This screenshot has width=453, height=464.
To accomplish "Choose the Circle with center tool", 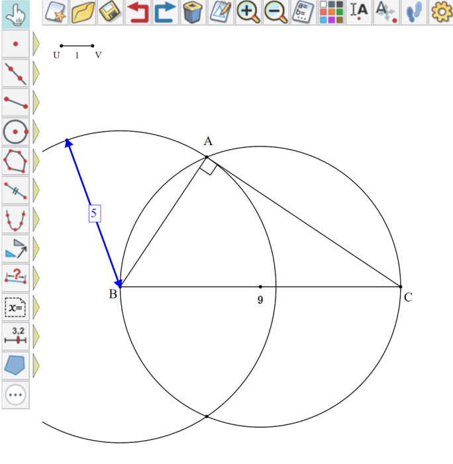I will click(x=15, y=132).
